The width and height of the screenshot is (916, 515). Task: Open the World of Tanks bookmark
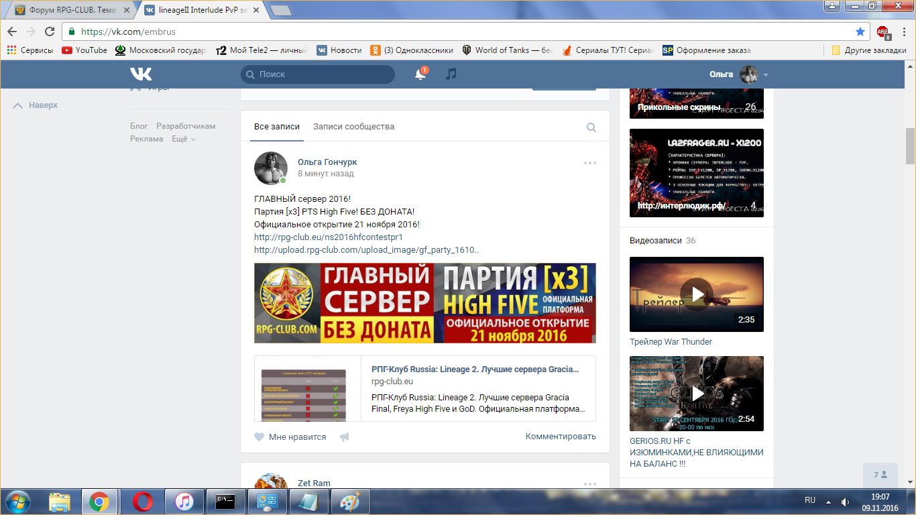[507, 50]
